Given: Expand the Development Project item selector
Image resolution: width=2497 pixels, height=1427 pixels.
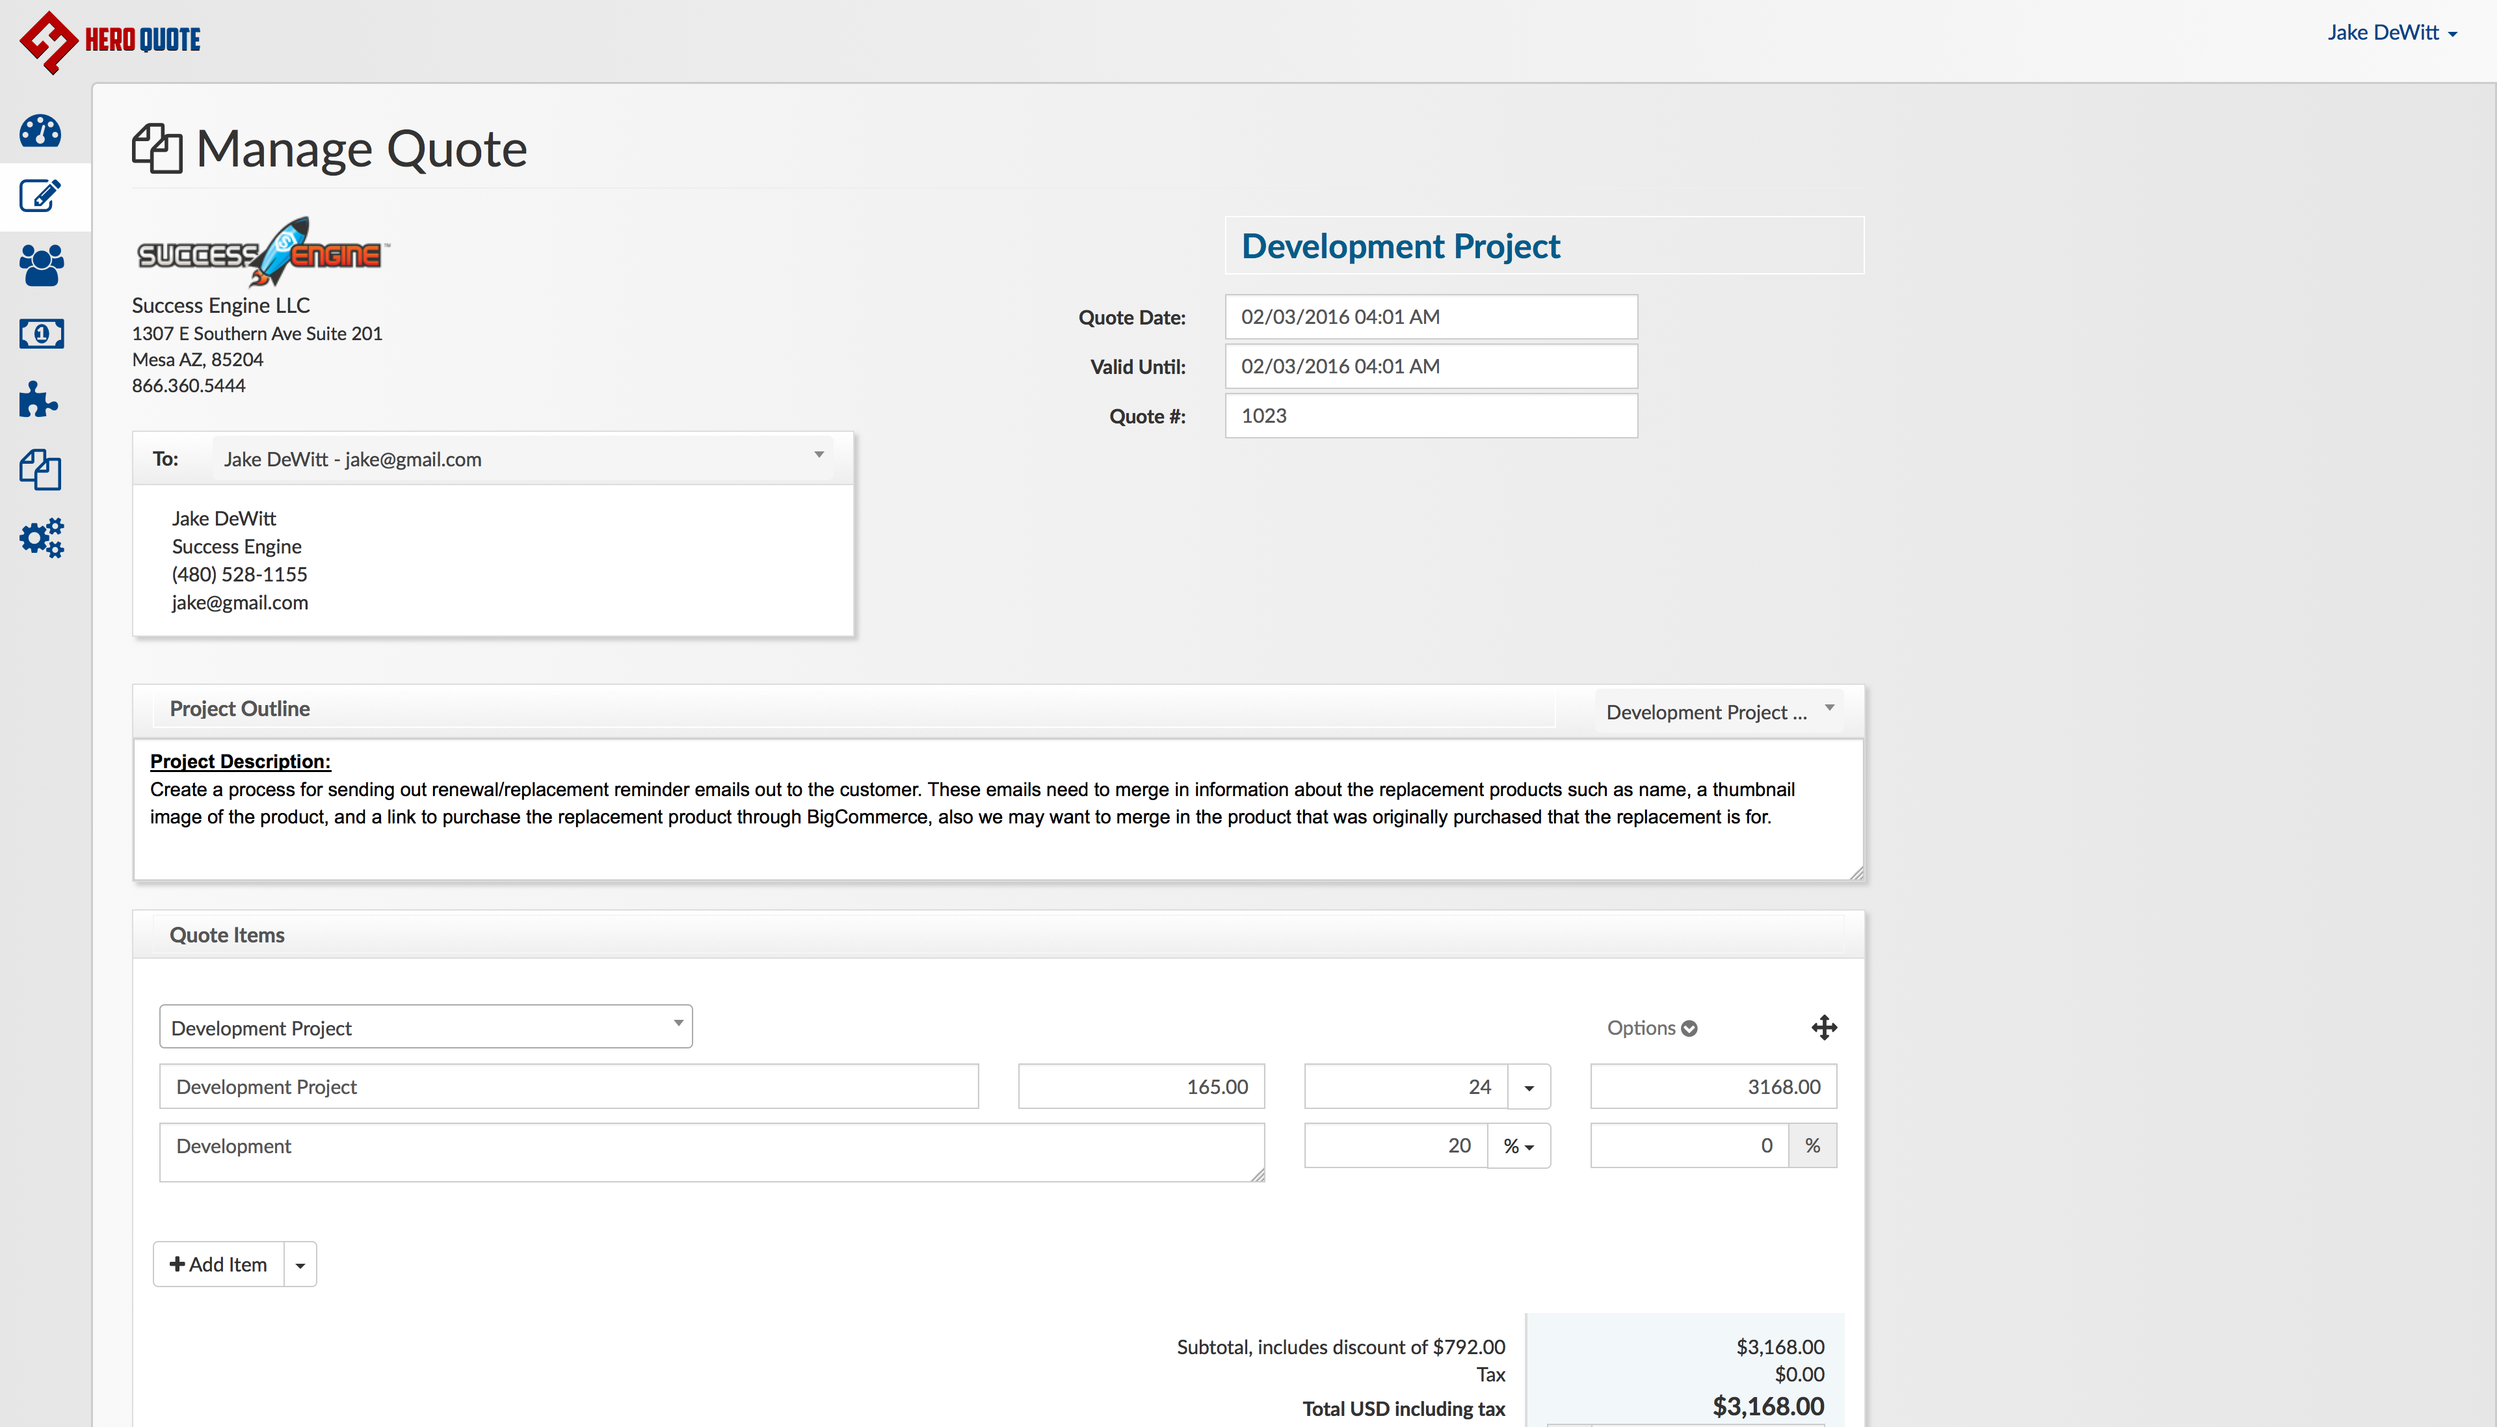Looking at the screenshot, I should click(425, 1027).
